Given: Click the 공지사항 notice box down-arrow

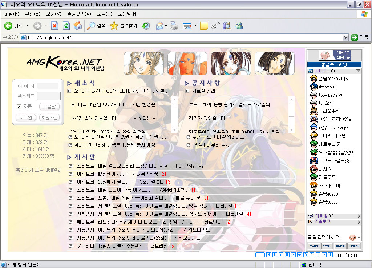Looking at the screenshot, I should coord(291,129).
